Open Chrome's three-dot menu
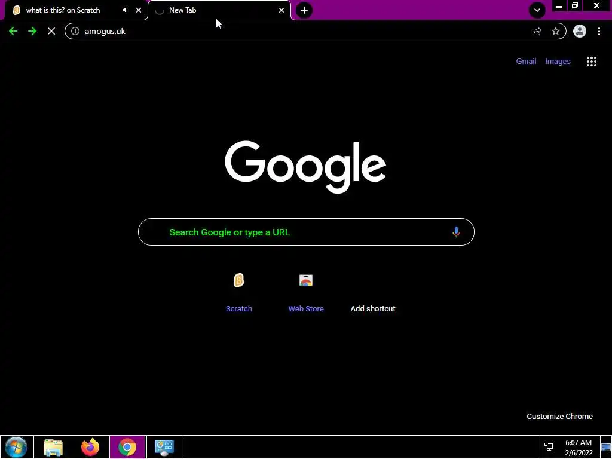 [599, 31]
